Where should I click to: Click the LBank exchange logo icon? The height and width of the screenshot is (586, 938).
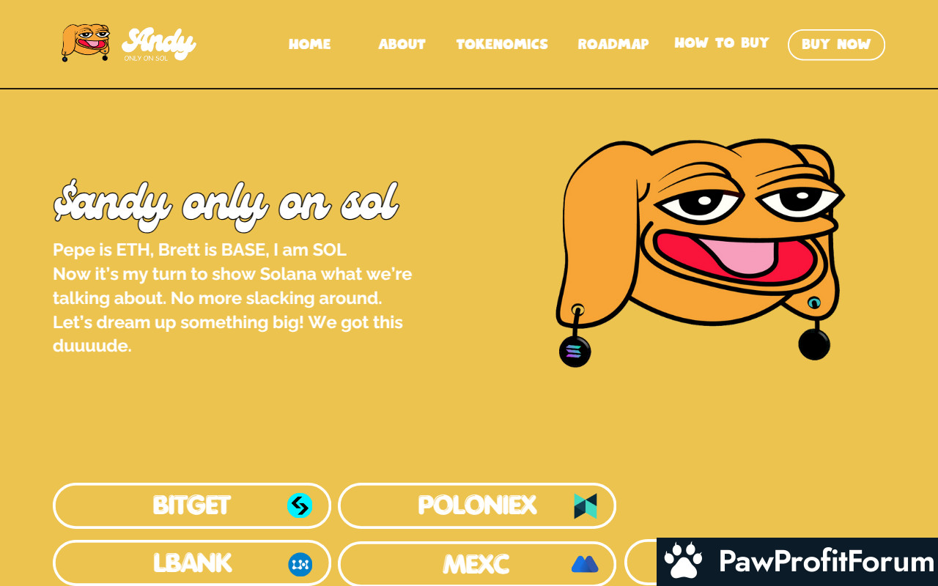(x=300, y=564)
